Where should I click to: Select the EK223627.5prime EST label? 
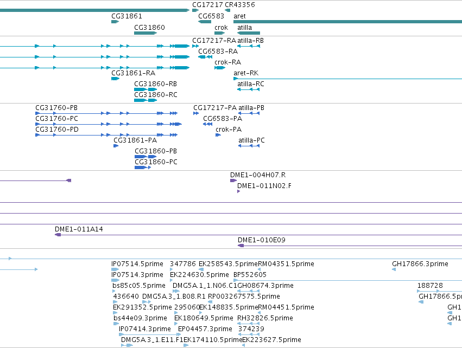tap(271, 340)
